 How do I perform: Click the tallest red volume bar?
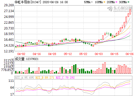coord(105,68)
